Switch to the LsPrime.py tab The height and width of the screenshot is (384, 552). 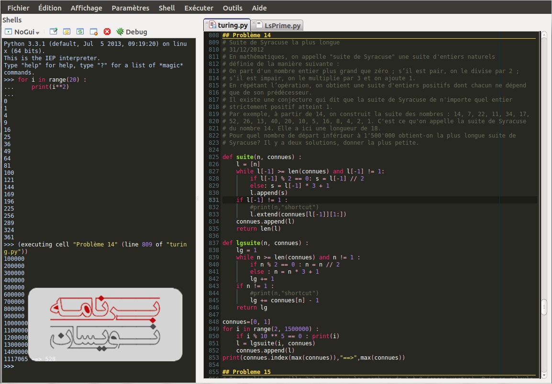[283, 25]
